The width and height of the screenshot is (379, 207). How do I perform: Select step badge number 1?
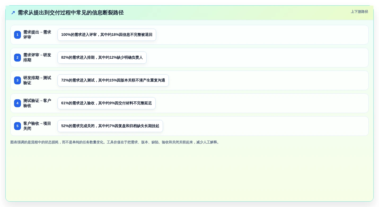[17, 35]
